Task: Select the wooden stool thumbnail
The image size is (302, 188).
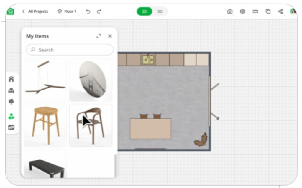Action: click(x=45, y=125)
